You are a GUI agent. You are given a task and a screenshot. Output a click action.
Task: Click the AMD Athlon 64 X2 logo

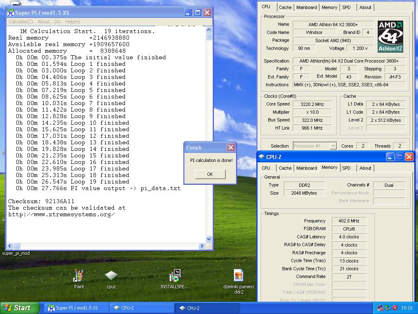(390, 36)
